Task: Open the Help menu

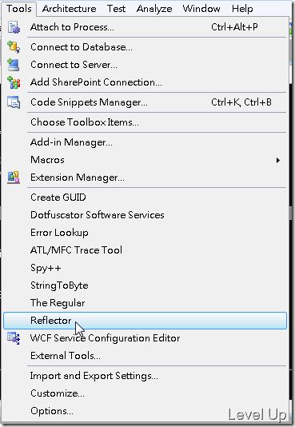Action: tap(242, 9)
